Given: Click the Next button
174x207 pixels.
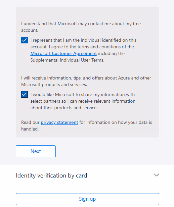Looking at the screenshot, I should (x=36, y=151).
